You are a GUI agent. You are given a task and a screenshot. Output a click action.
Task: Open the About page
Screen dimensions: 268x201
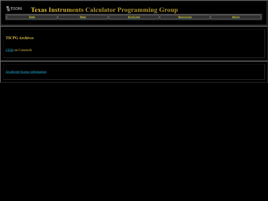pyautogui.click(x=236, y=17)
